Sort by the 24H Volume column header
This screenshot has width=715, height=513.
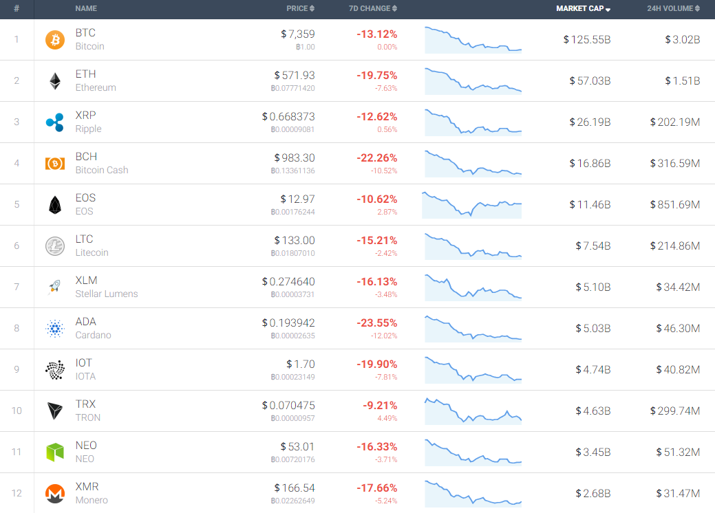pos(673,9)
